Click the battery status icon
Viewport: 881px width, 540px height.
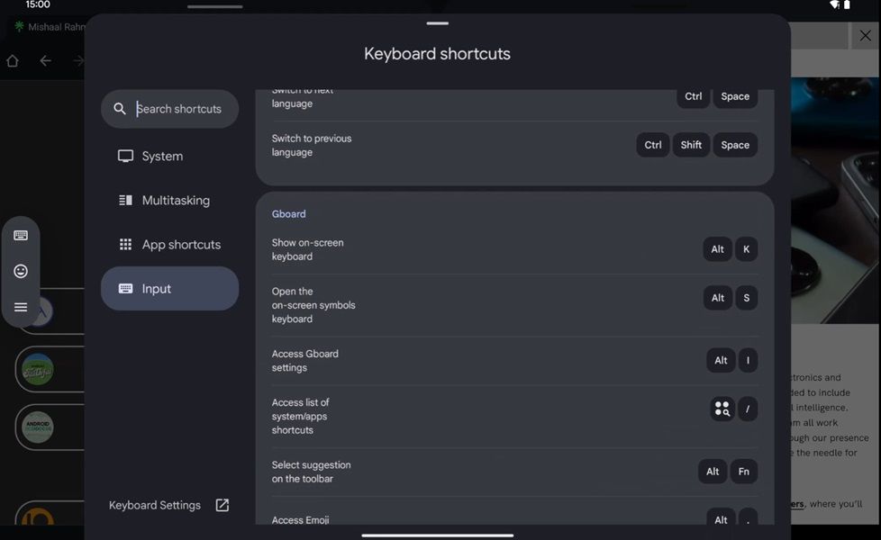click(847, 4)
